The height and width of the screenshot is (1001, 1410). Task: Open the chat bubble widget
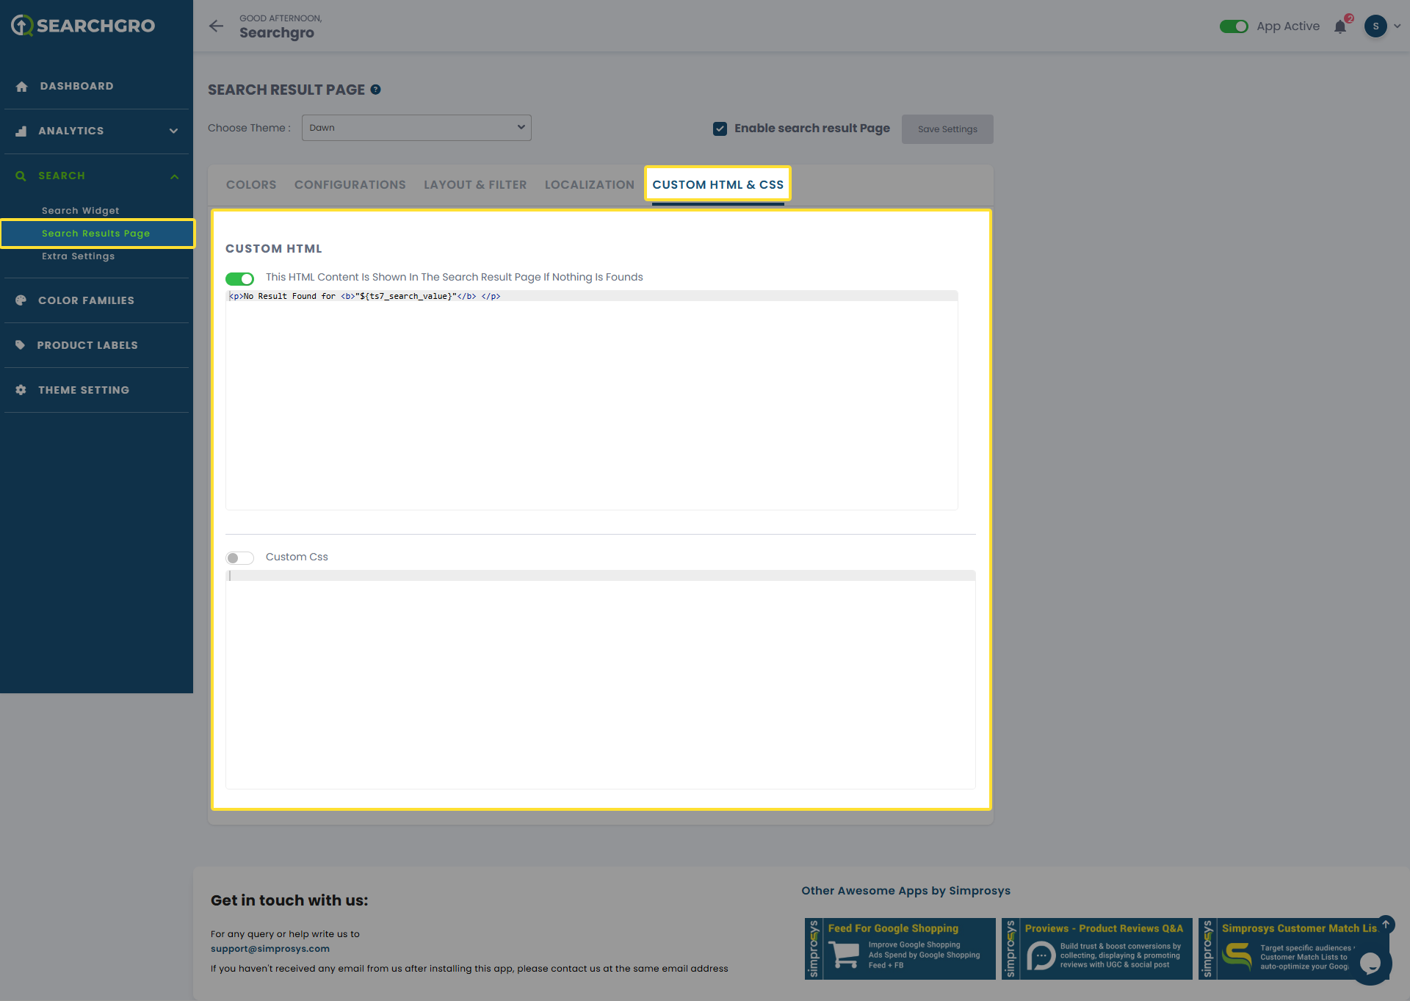tap(1370, 963)
